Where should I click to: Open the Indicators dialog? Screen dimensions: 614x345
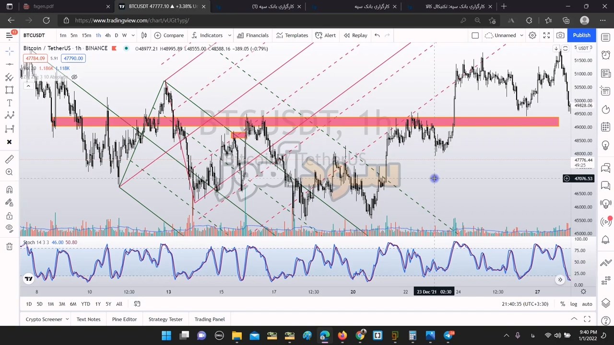[x=207, y=35]
